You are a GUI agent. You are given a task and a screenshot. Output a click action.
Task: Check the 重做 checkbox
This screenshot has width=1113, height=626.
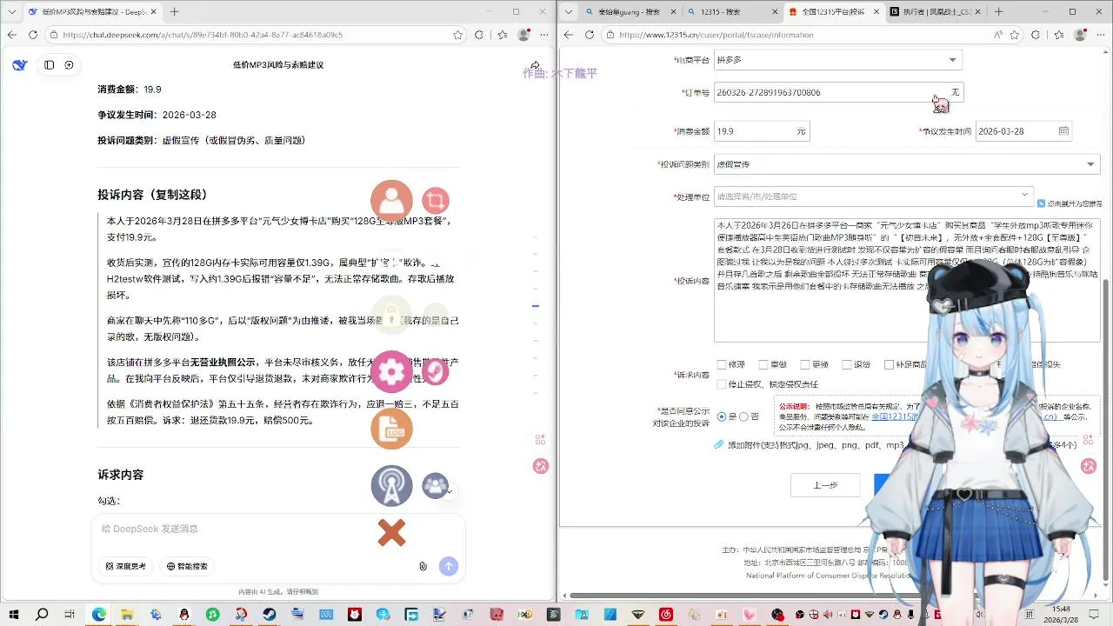click(763, 365)
